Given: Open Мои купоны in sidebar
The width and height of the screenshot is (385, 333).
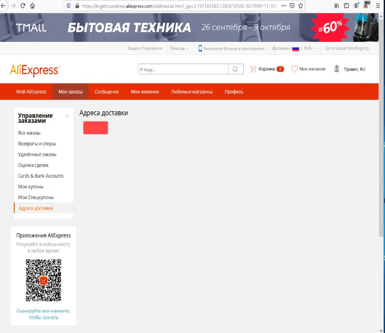Looking at the screenshot, I should pos(31,187).
